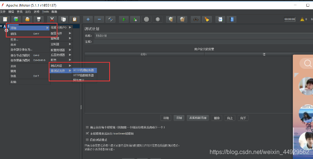Click the plus Expand All icon

coord(88,19)
